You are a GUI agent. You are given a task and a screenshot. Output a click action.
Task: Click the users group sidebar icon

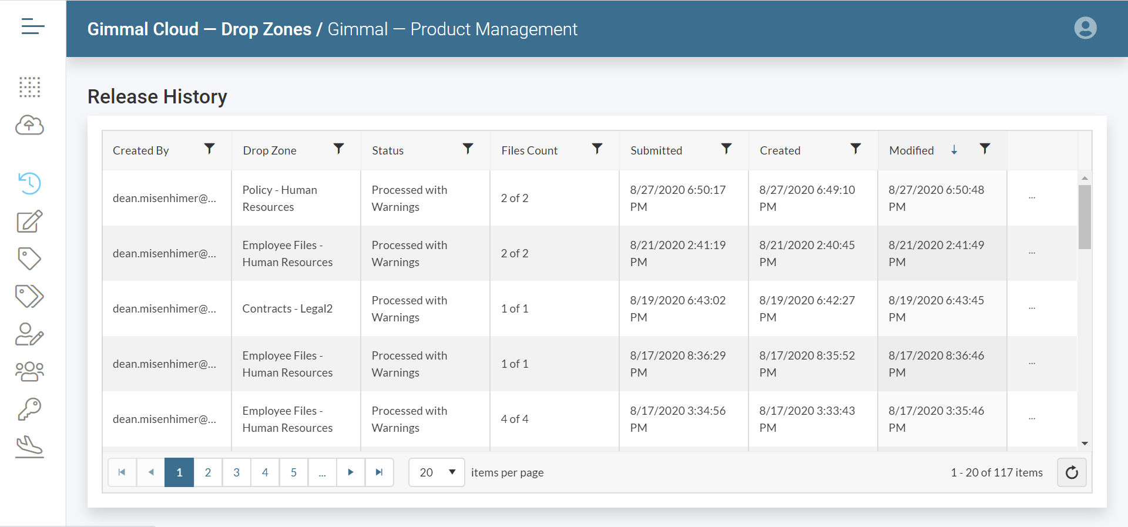tap(29, 371)
